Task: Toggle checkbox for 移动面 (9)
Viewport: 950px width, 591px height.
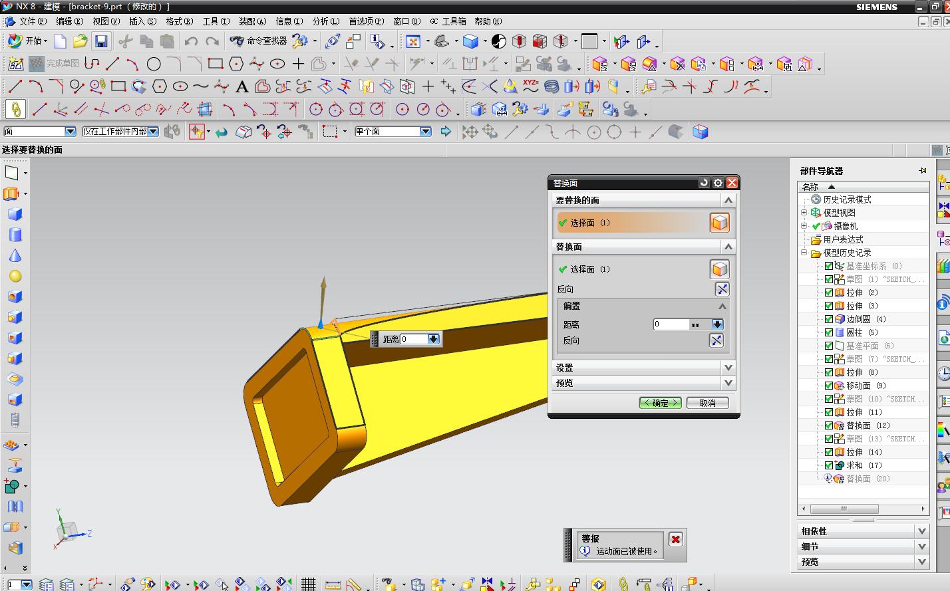Action: point(829,386)
